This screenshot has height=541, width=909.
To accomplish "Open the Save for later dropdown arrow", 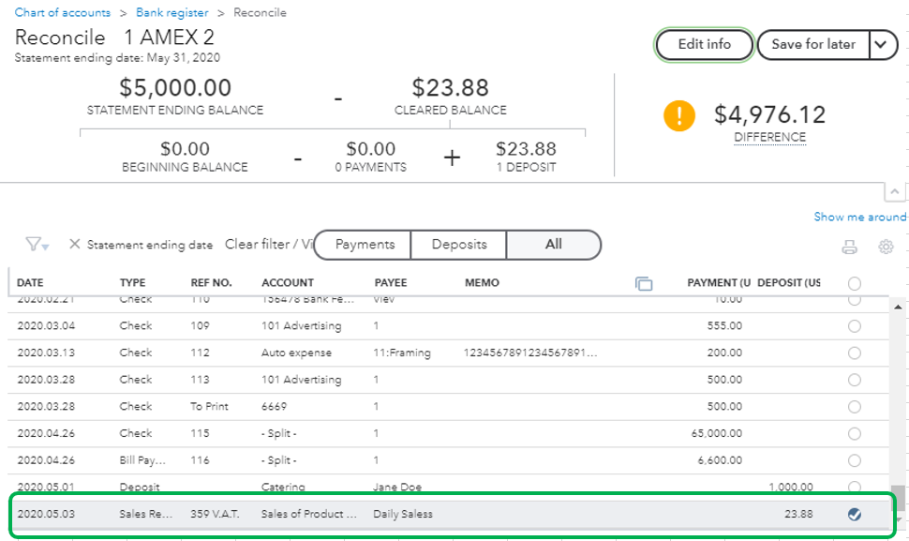I will 881,45.
